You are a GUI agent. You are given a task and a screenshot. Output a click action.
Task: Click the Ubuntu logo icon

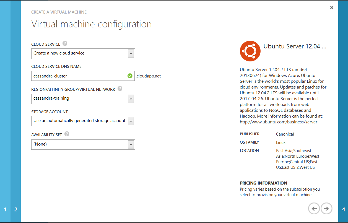tap(250, 51)
